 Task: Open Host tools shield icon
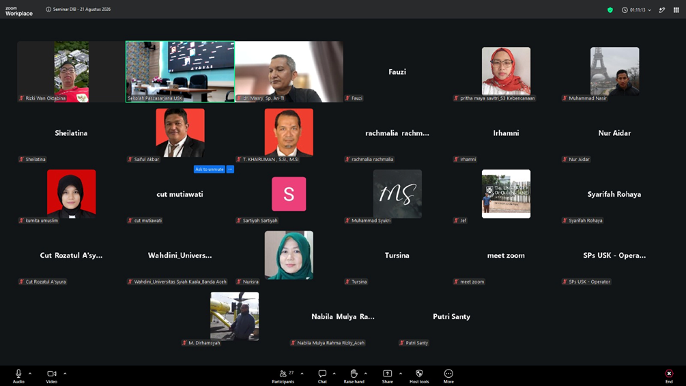coord(419,373)
